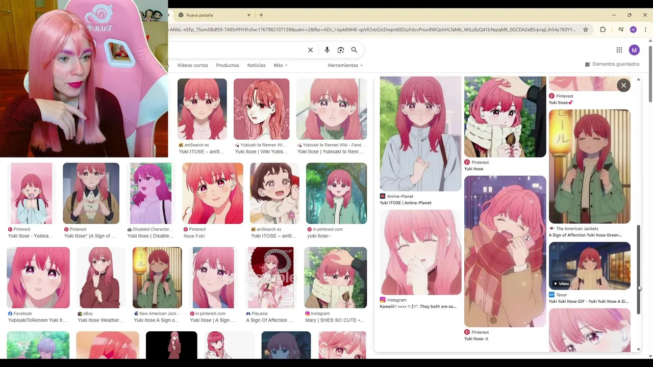Open the Playasia A Sign Of Affection thumbnail

270,278
